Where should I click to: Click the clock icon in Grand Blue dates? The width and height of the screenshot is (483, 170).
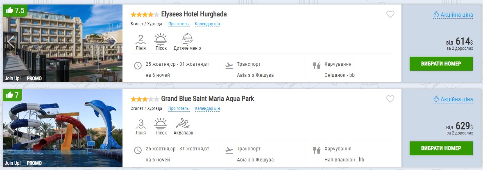(138, 150)
